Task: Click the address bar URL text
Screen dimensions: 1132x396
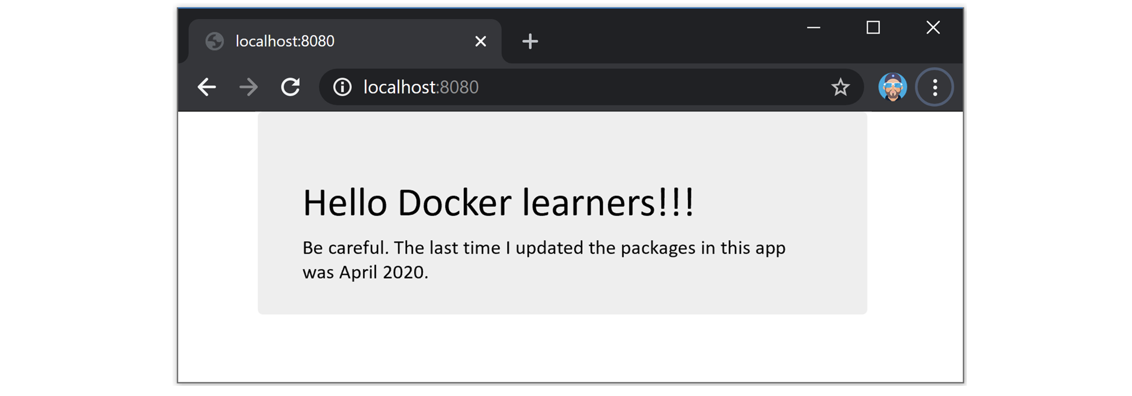Action: 421,87
